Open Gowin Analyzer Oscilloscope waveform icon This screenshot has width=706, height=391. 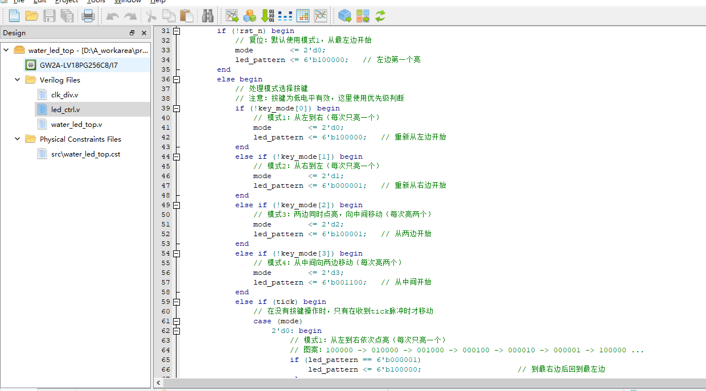point(320,16)
